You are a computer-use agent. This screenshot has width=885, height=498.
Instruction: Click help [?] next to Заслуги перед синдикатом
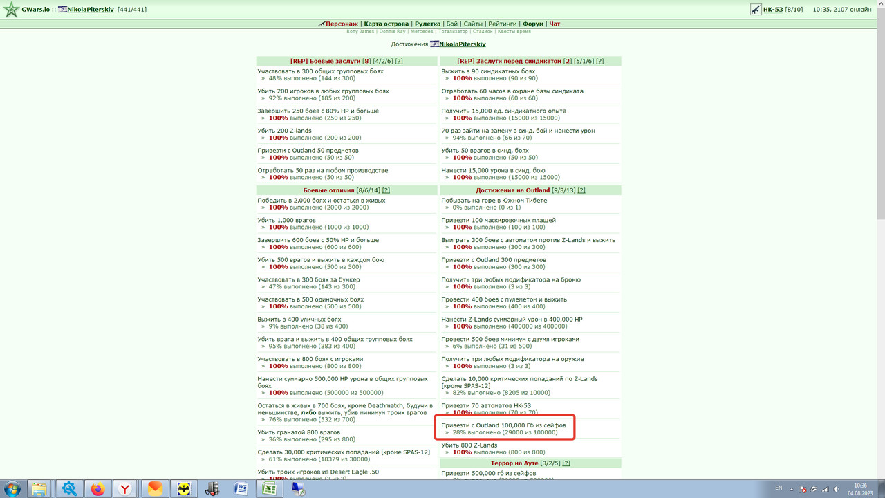point(599,61)
